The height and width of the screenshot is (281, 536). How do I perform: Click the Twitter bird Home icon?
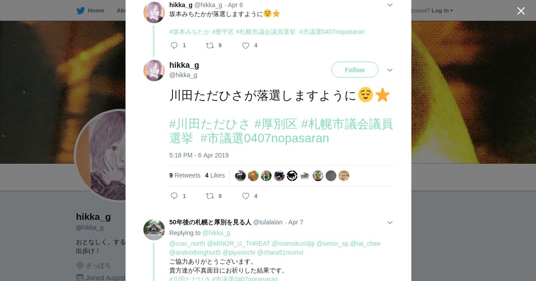81,10
